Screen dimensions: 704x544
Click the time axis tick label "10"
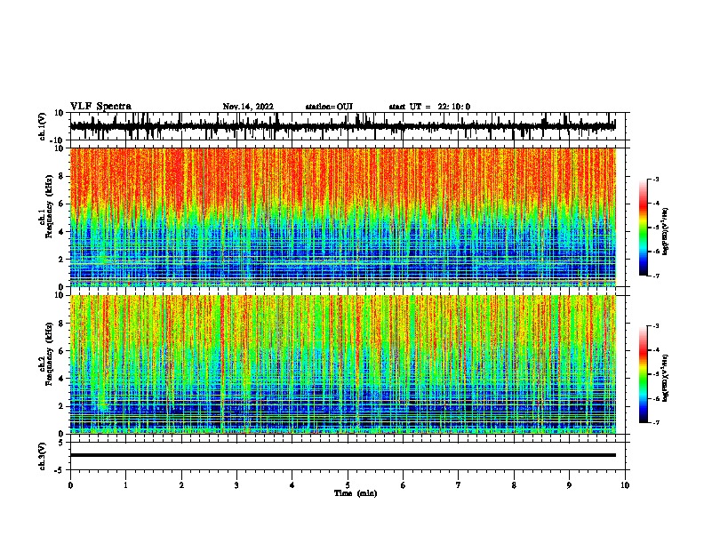[625, 485]
